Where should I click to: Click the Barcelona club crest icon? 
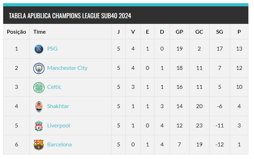point(39,145)
